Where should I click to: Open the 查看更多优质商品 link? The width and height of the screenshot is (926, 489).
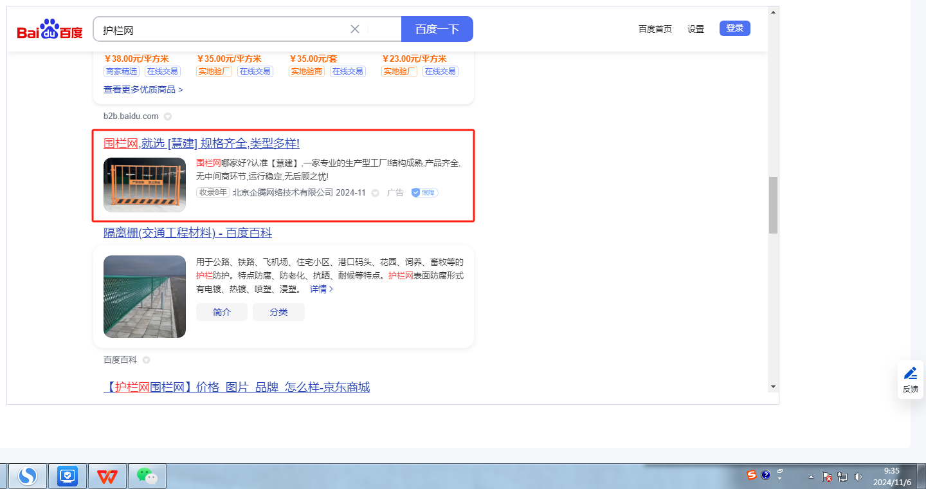point(143,89)
